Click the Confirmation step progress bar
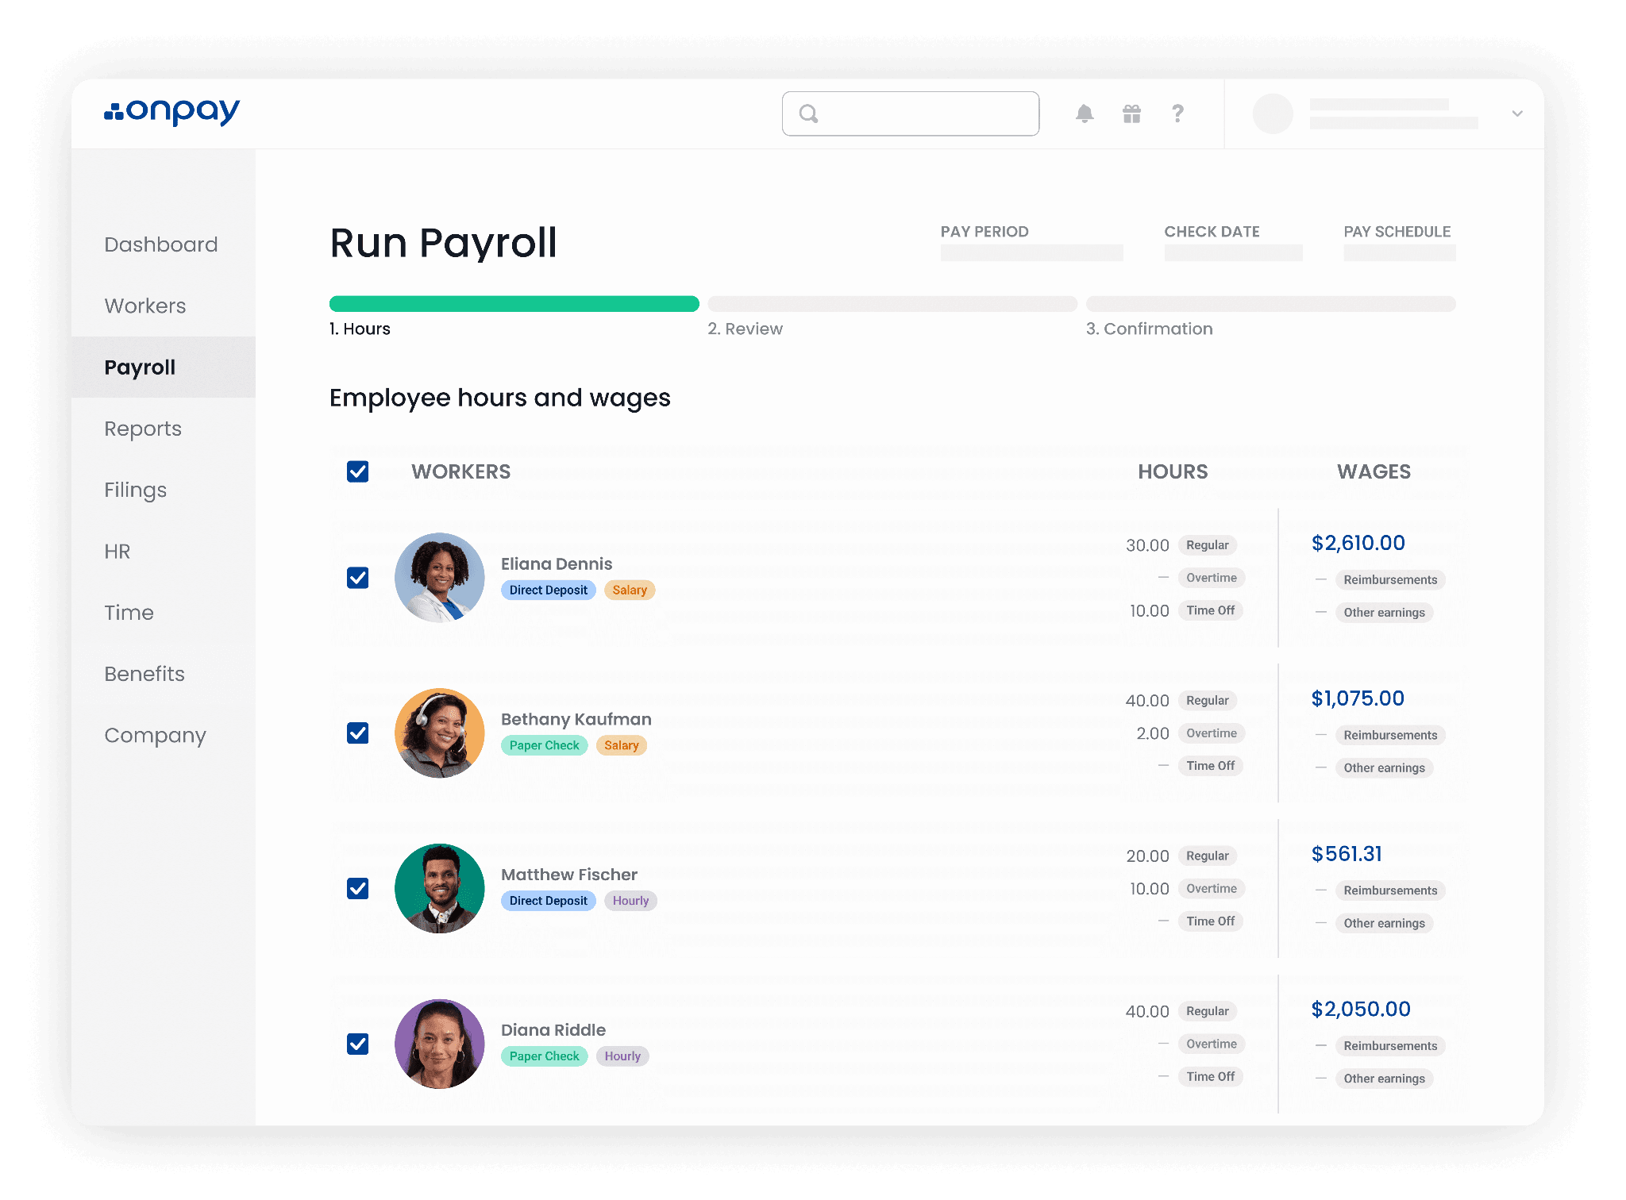The image size is (1626, 1200). (1271, 304)
